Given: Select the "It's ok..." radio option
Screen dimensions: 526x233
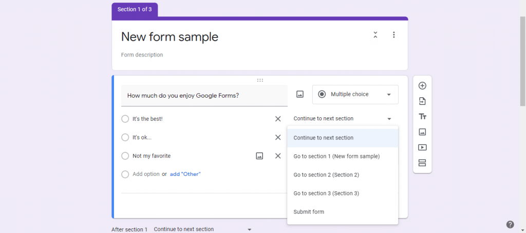Looking at the screenshot, I should point(125,137).
